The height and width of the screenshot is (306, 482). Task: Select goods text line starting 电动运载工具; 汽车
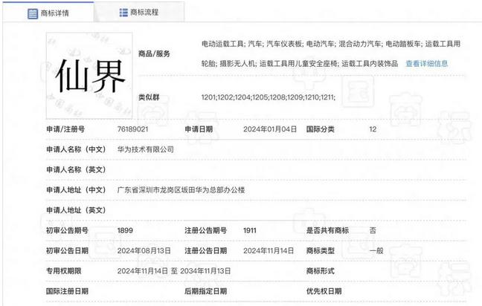[x=331, y=44]
